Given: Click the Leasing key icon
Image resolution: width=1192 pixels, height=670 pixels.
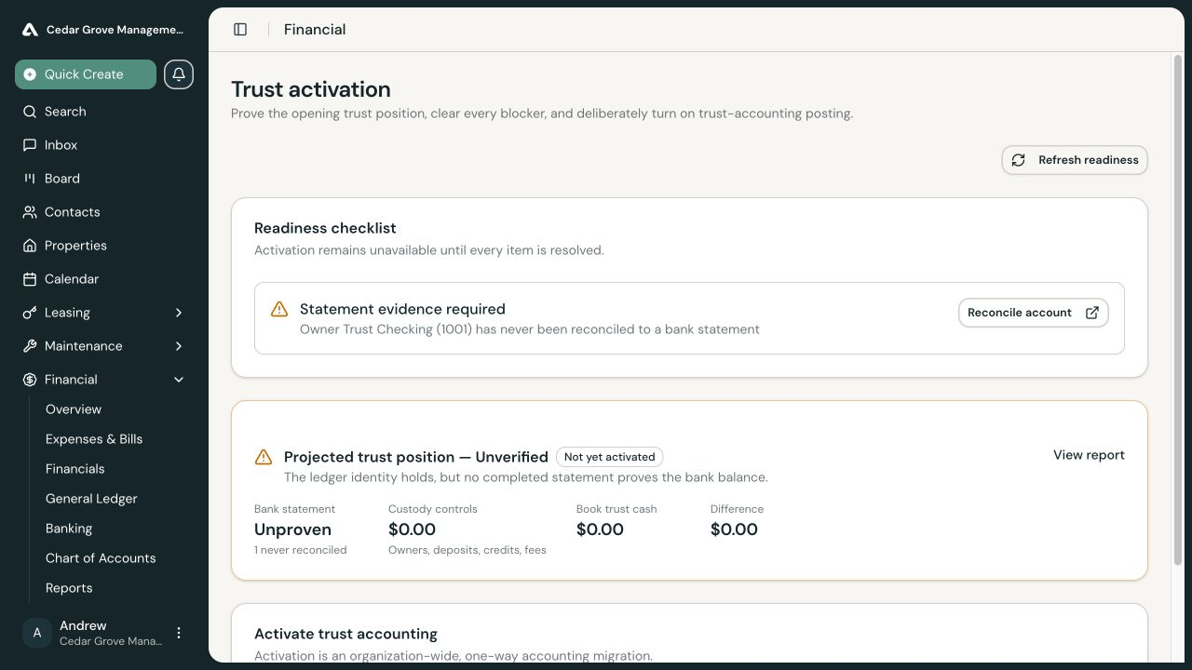Looking at the screenshot, I should pyautogui.click(x=30, y=313).
